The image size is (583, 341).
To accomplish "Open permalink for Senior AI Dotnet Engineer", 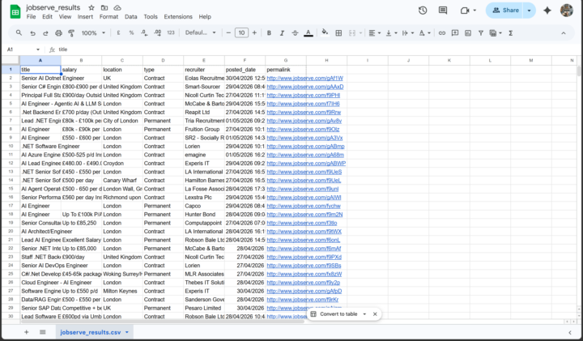I will tap(305, 78).
